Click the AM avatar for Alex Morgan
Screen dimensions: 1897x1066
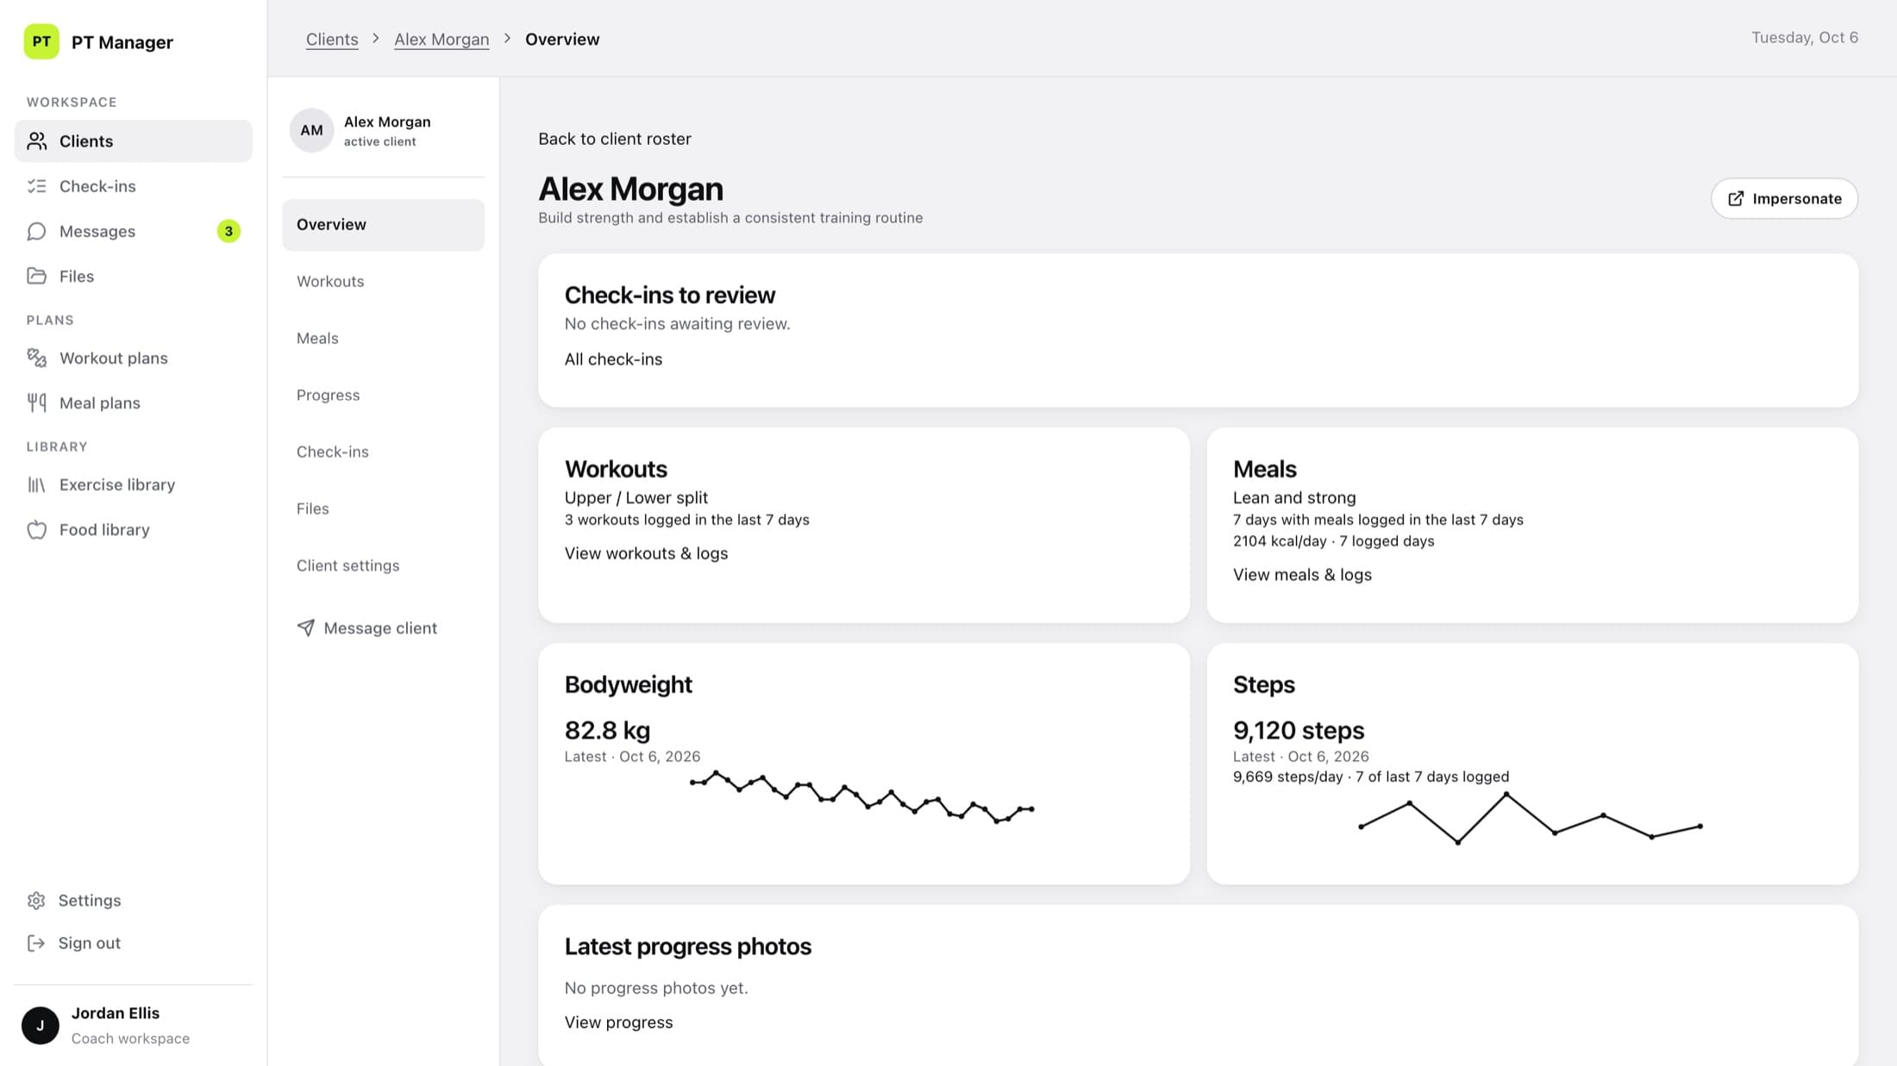tap(311, 130)
